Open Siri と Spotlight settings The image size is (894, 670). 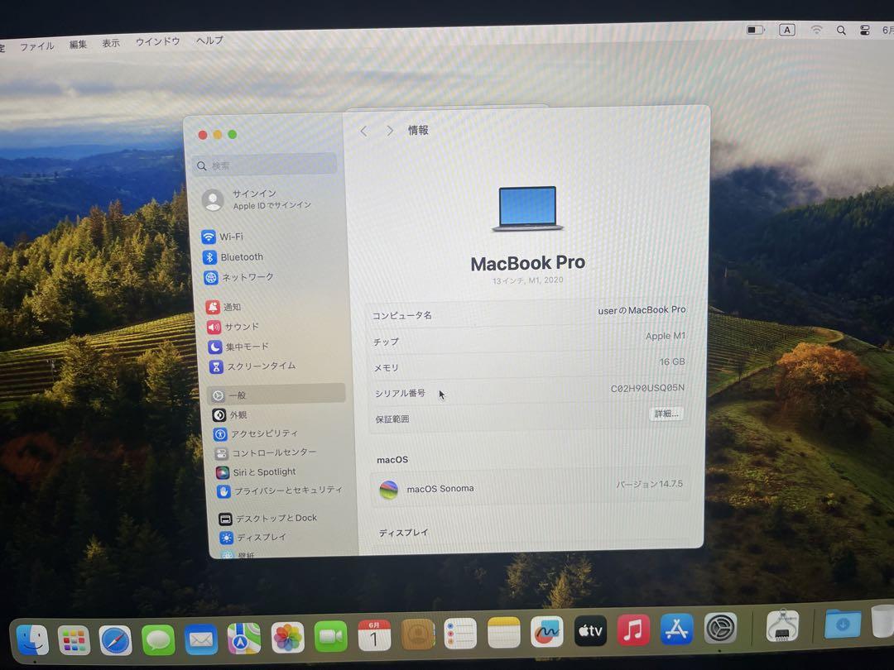click(256, 471)
